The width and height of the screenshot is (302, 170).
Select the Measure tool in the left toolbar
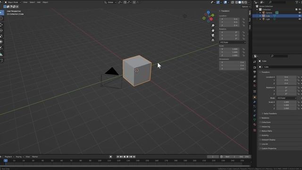click(x=1, y=54)
